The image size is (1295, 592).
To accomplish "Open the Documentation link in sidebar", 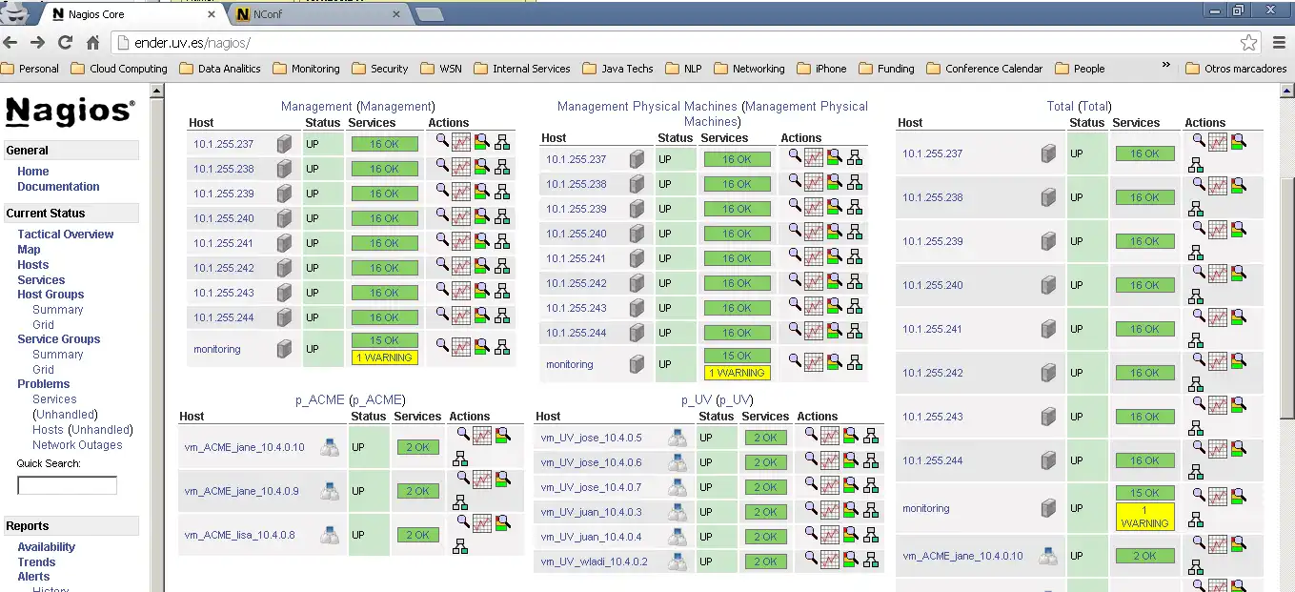I will [58, 187].
